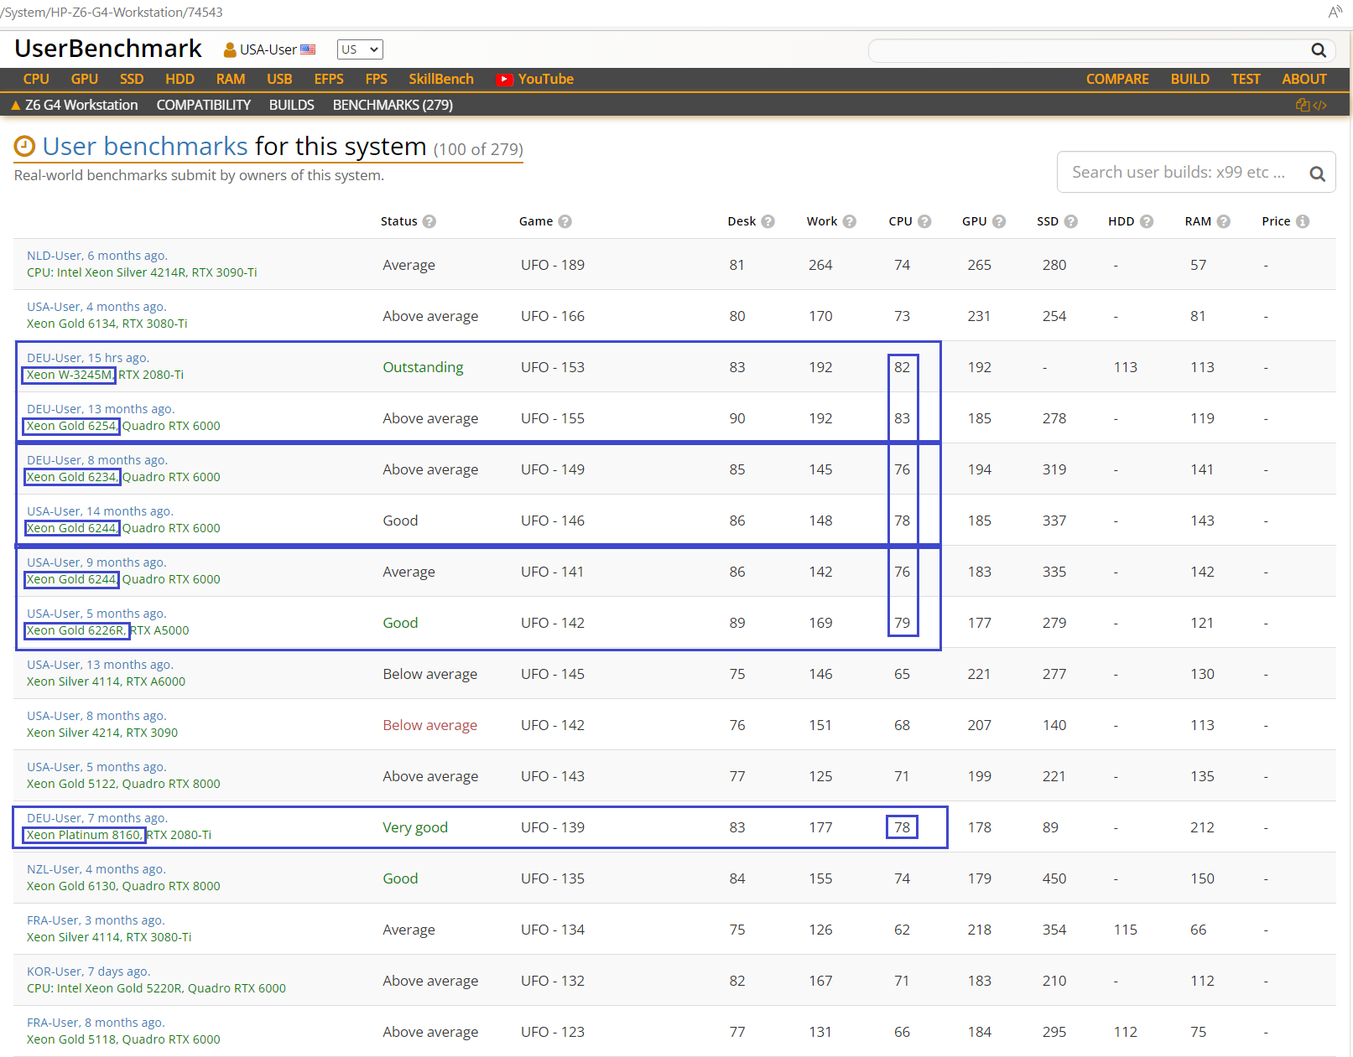1353x1057 pixels.
Task: Open SkillBench in navigation
Action: [441, 79]
